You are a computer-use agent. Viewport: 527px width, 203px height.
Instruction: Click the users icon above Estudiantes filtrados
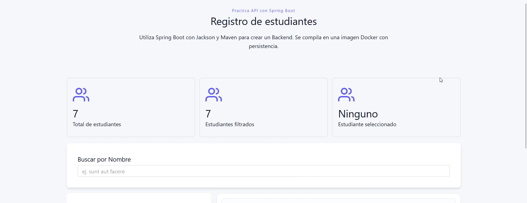(x=214, y=95)
